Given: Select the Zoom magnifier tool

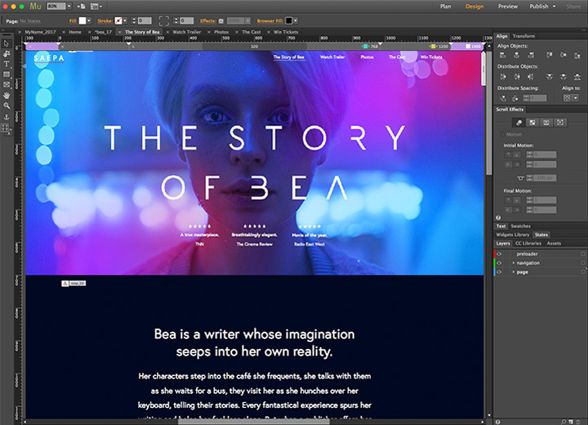Looking at the screenshot, I should (7, 106).
